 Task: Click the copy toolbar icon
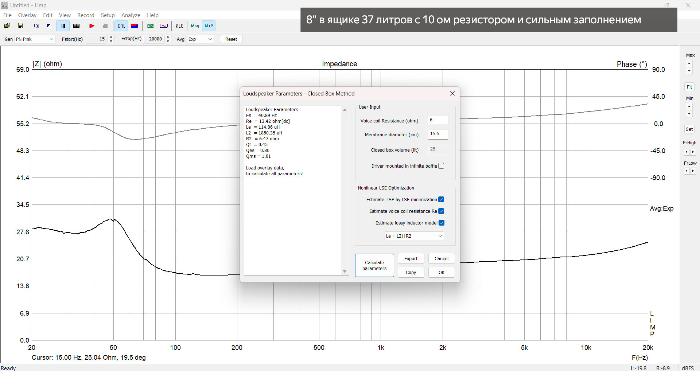click(36, 26)
